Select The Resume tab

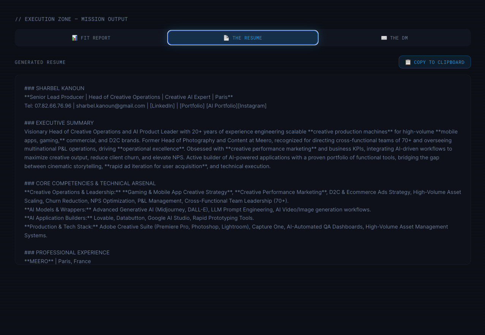[243, 38]
